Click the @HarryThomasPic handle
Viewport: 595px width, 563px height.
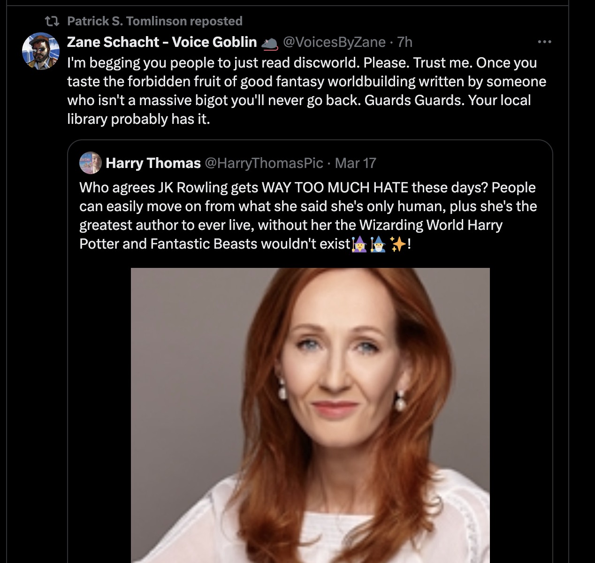pyautogui.click(x=264, y=163)
